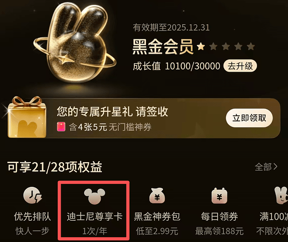Tap the daily coupon calendar icon
This screenshot has width=288, height=242.
tap(219, 196)
